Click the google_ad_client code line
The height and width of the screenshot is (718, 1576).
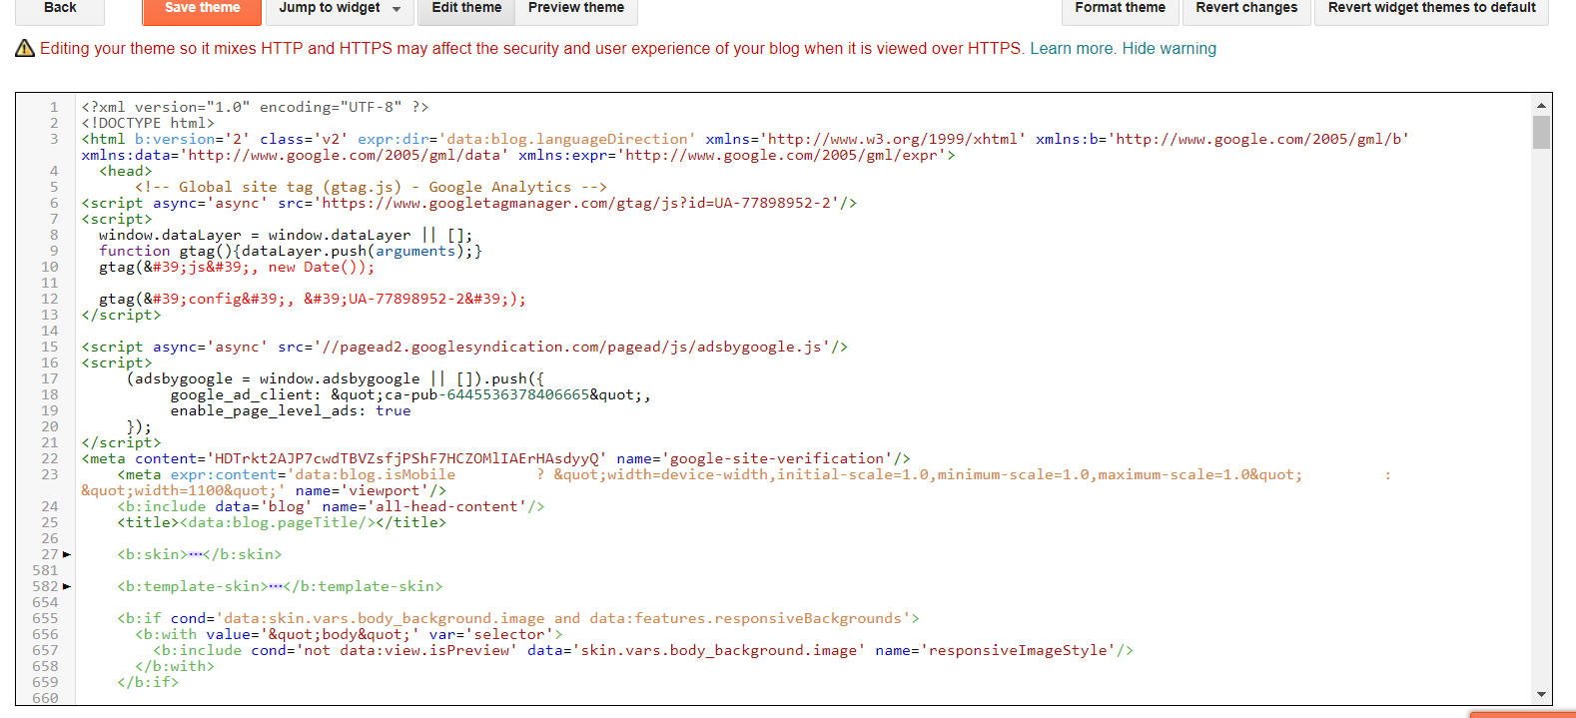pos(410,394)
